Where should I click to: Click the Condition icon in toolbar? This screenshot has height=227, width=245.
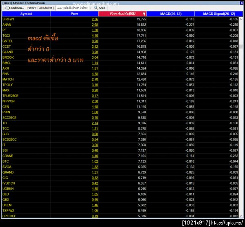click(7, 8)
